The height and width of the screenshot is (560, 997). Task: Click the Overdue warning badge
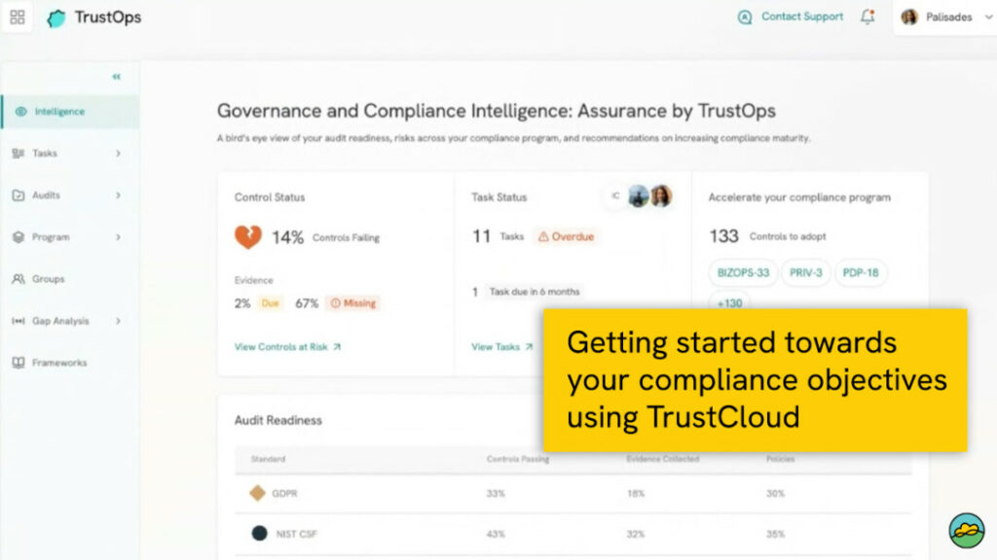click(x=566, y=236)
